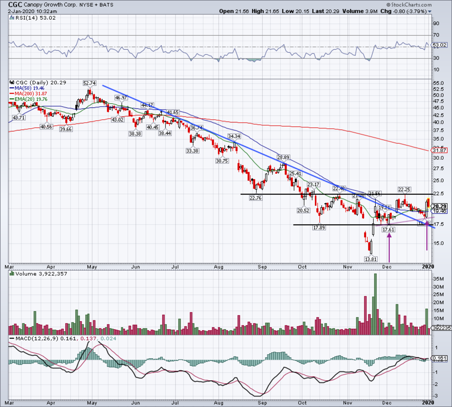
Task: Click the 0.161 MACD tag on right axis
Action: point(439,358)
